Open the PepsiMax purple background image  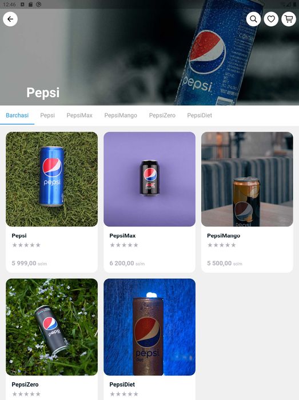tap(150, 179)
